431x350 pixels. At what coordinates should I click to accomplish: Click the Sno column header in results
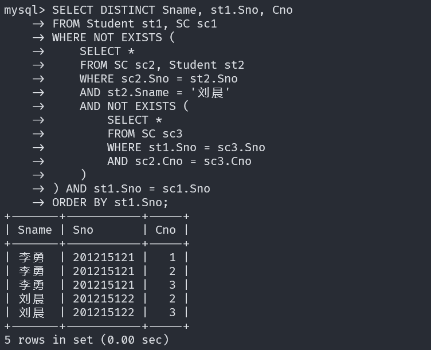[83, 230]
